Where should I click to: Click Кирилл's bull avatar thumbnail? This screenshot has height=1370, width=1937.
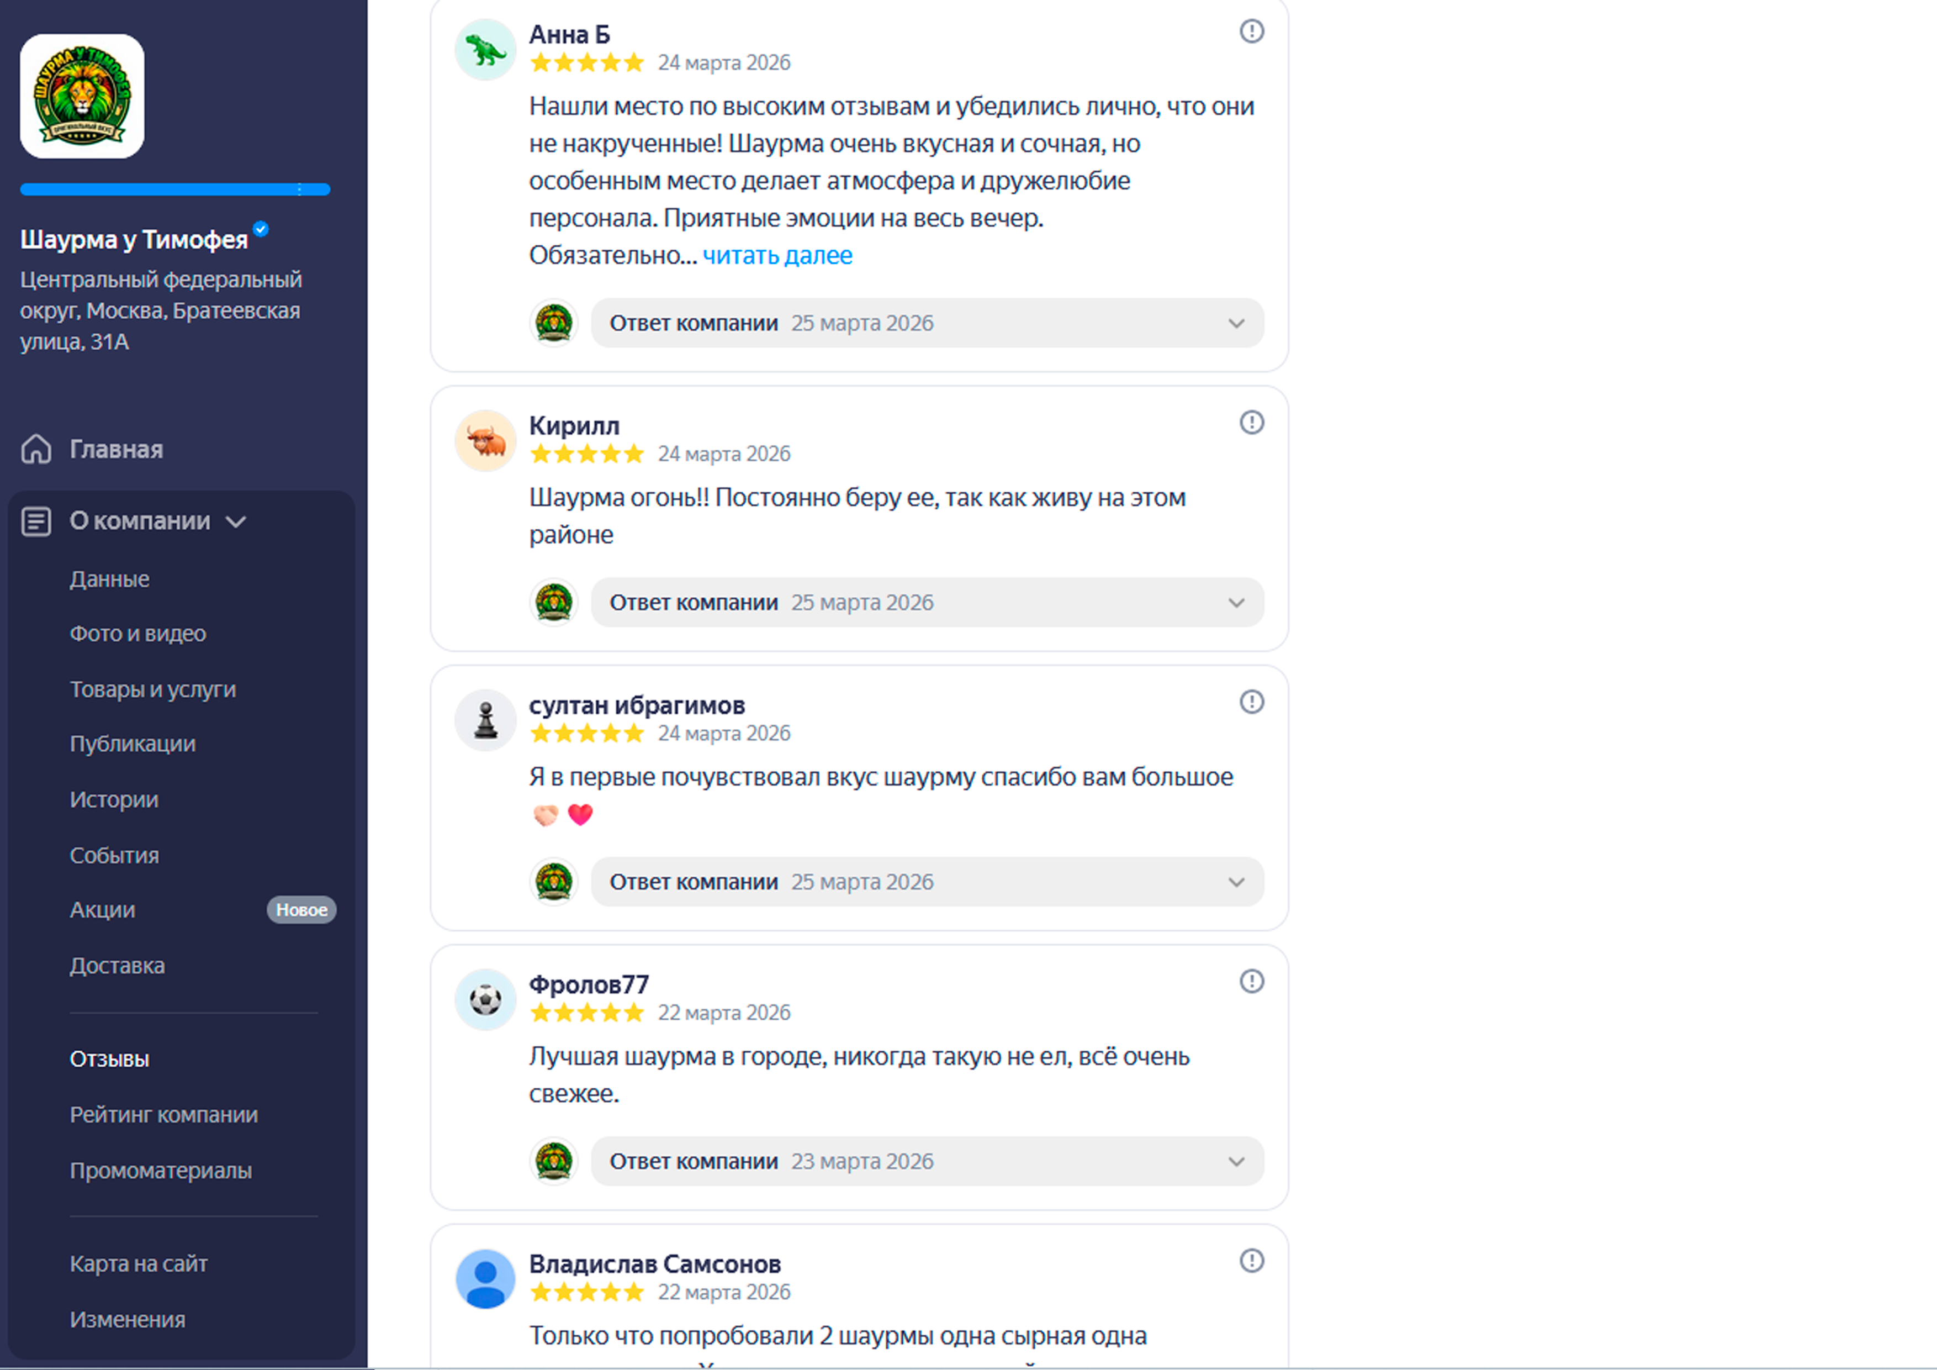coord(485,441)
